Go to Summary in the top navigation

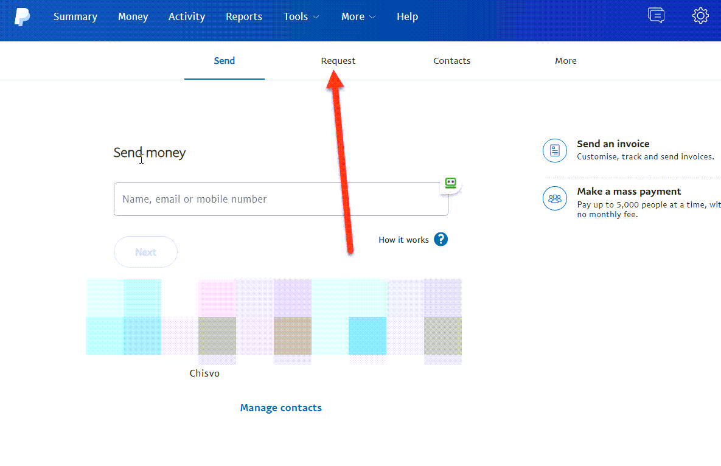click(75, 16)
